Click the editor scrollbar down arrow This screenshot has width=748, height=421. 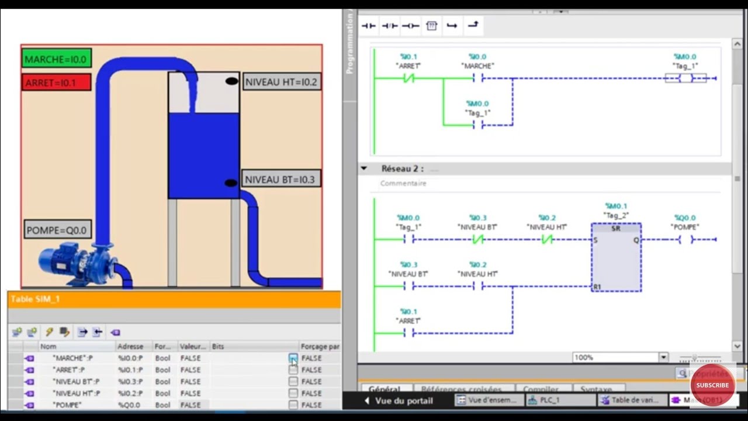tap(737, 346)
